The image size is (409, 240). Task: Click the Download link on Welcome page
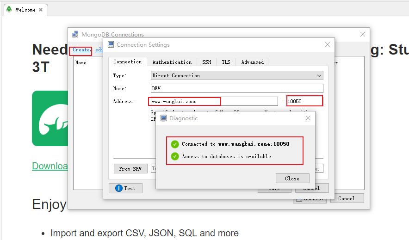[50, 166]
